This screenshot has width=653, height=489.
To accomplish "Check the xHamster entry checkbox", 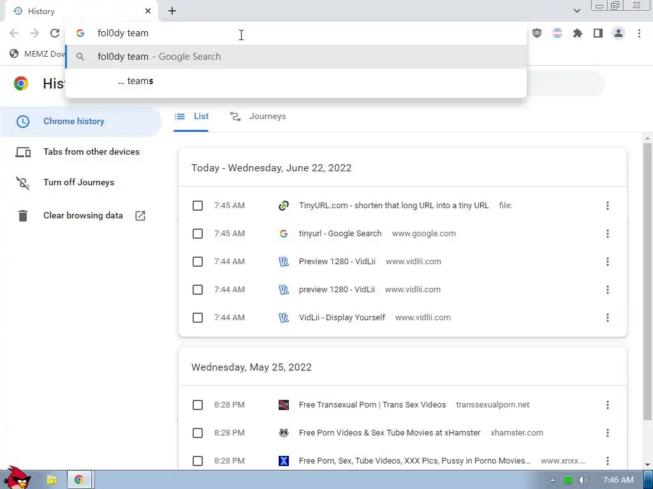I will click(x=198, y=433).
